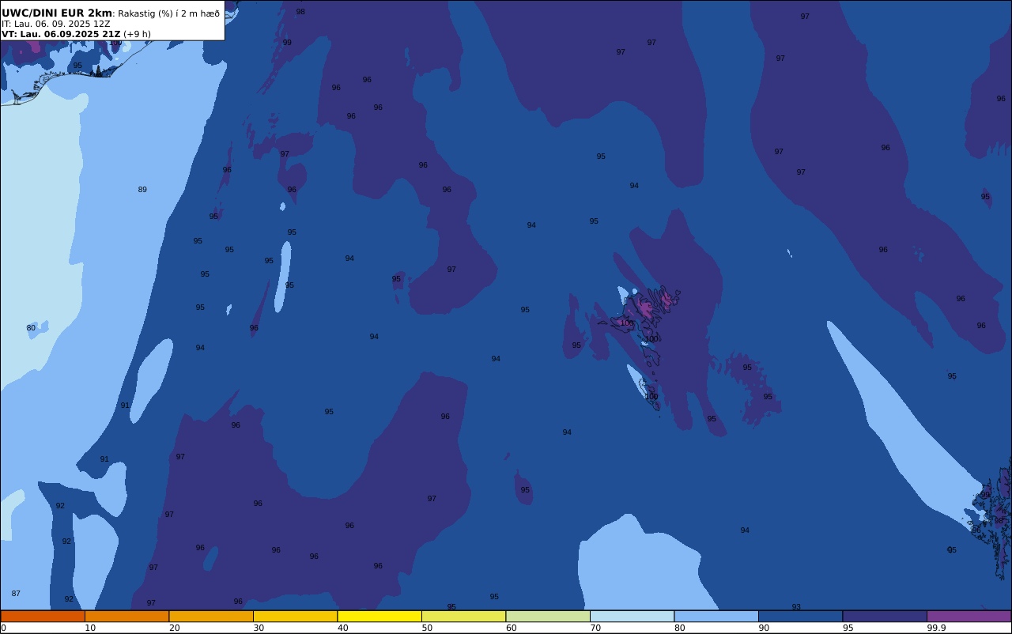The image size is (1012, 634).
Task: Click the legend tick label "40"
Action: pos(343,628)
